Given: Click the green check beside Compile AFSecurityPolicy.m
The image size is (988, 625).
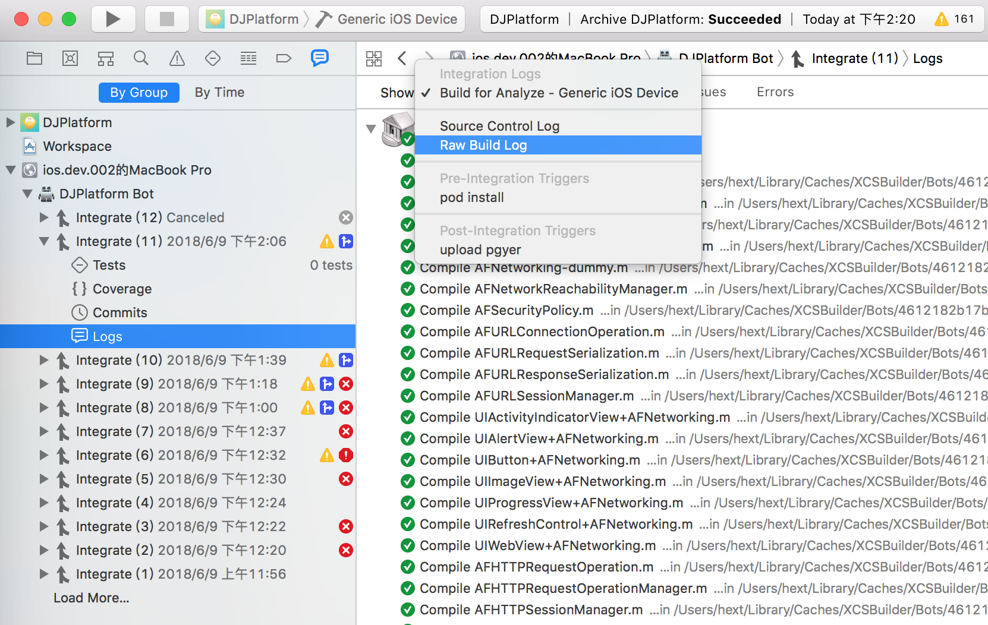Looking at the screenshot, I should (408, 310).
